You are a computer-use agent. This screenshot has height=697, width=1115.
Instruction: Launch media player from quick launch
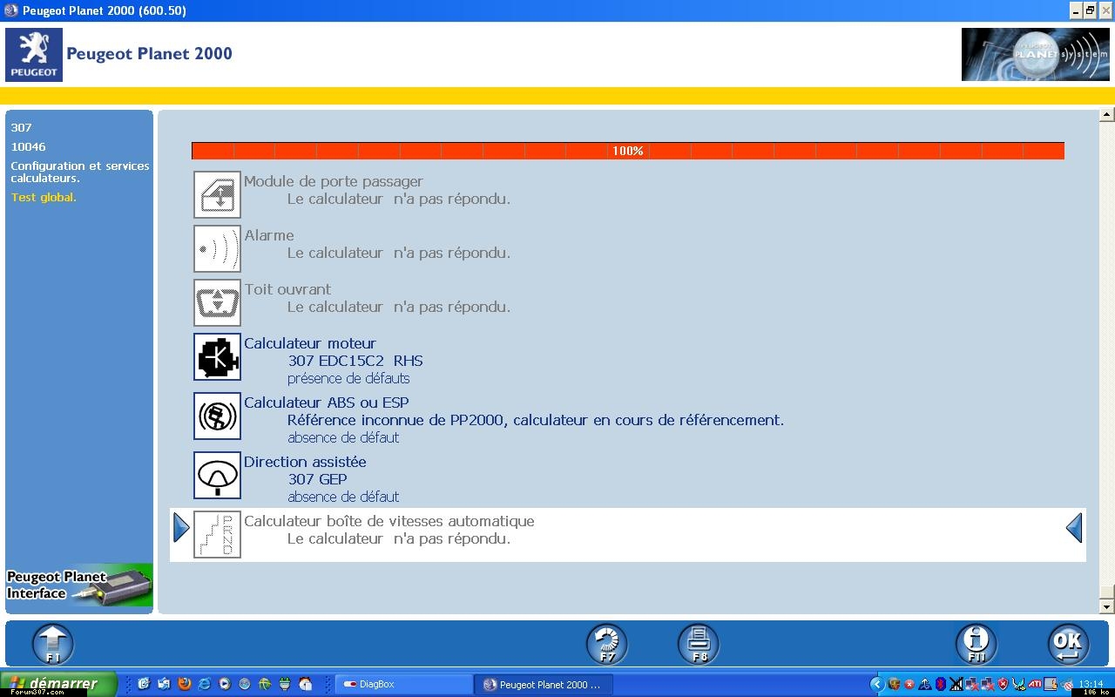click(x=224, y=684)
